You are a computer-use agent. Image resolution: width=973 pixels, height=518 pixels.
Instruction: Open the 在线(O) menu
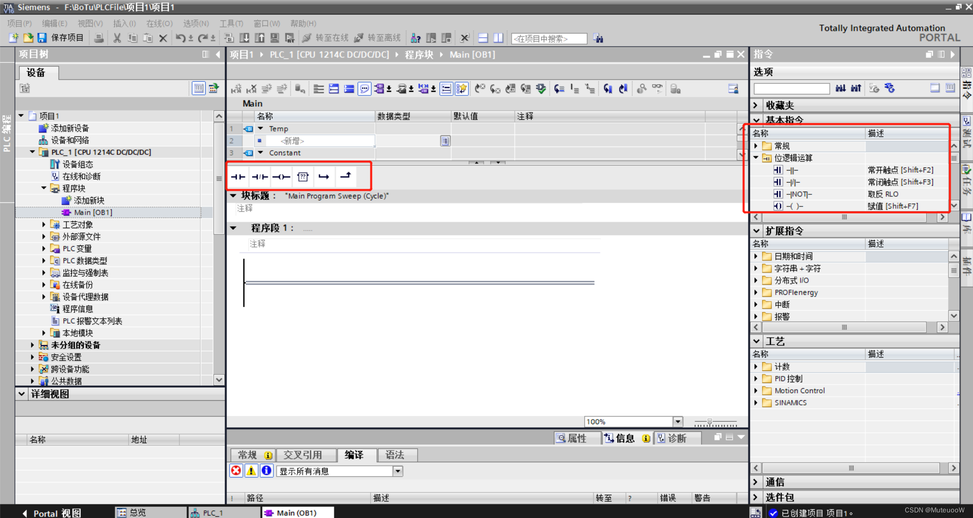point(160,23)
